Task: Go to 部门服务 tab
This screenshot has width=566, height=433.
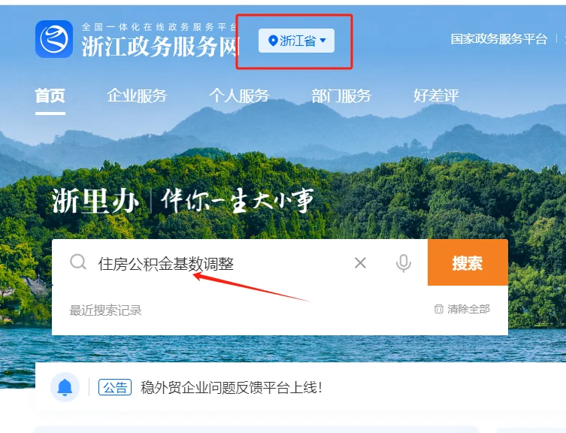Action: (x=341, y=96)
